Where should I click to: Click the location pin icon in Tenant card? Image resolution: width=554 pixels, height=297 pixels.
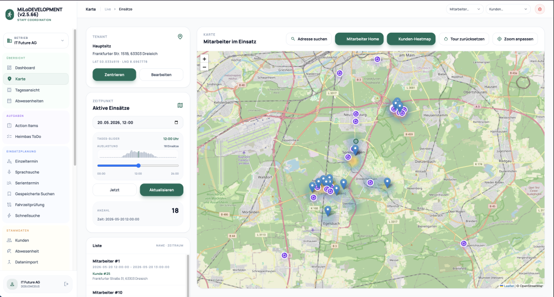coord(180,37)
